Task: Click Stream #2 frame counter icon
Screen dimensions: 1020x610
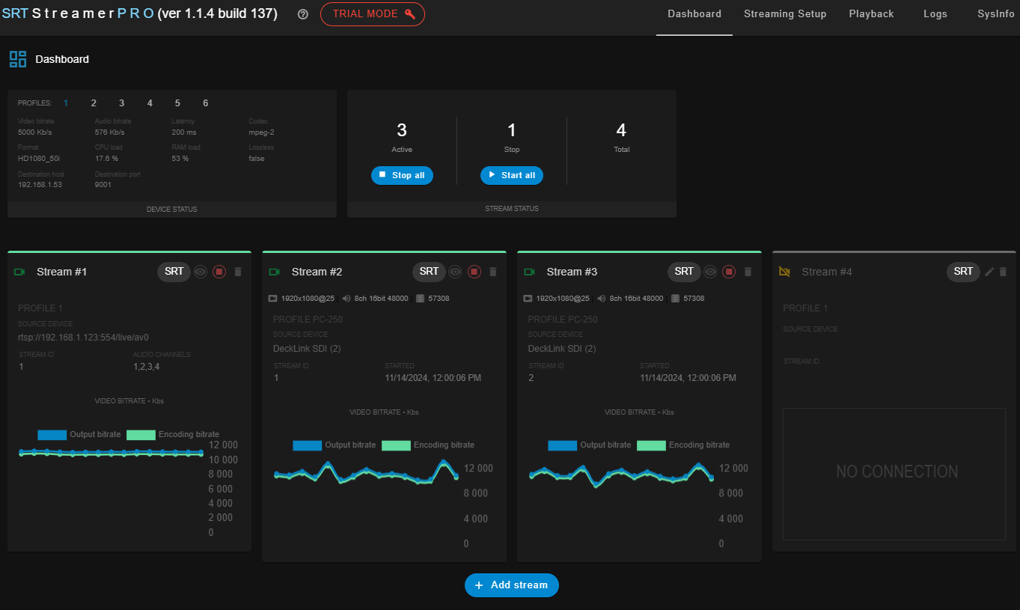Action: (x=420, y=299)
